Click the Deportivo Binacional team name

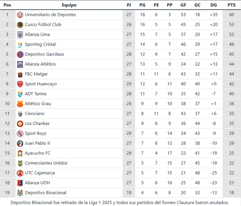(46, 193)
